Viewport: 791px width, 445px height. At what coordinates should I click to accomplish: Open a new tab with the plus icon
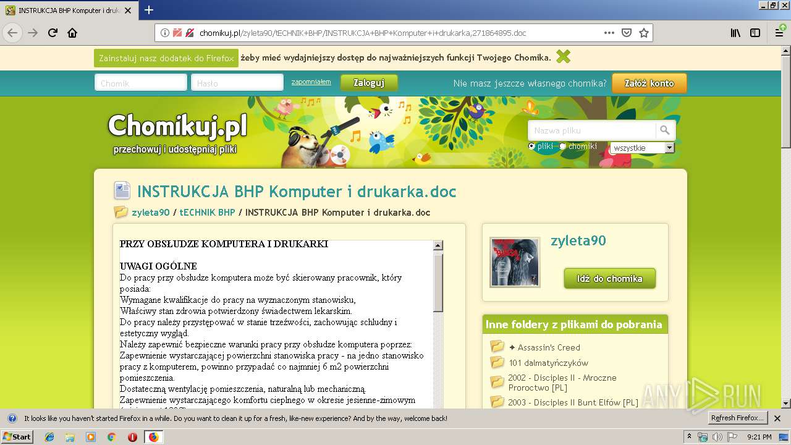(x=149, y=10)
